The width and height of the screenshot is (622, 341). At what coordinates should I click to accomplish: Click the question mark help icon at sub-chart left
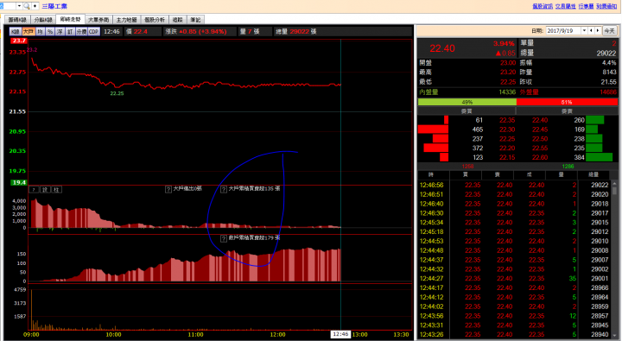35,190
